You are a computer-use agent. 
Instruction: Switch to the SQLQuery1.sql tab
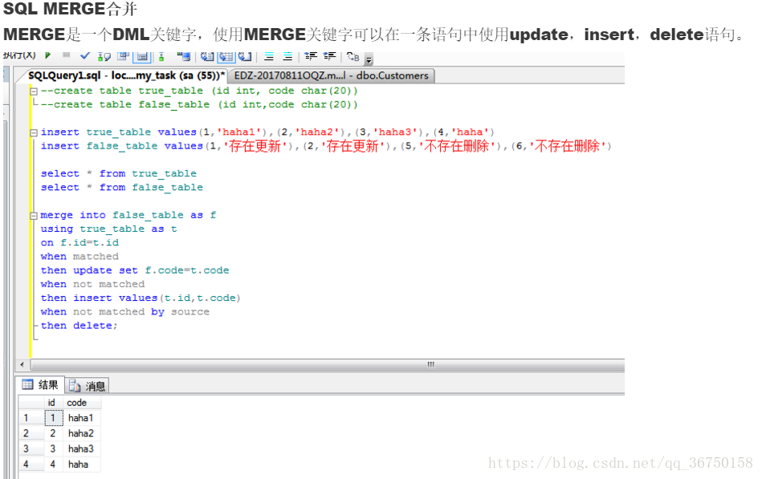point(126,75)
